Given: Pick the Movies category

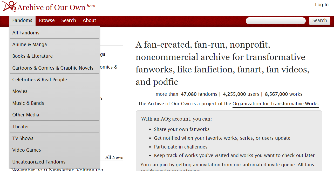Looking at the screenshot, I should pyautogui.click(x=54, y=91).
